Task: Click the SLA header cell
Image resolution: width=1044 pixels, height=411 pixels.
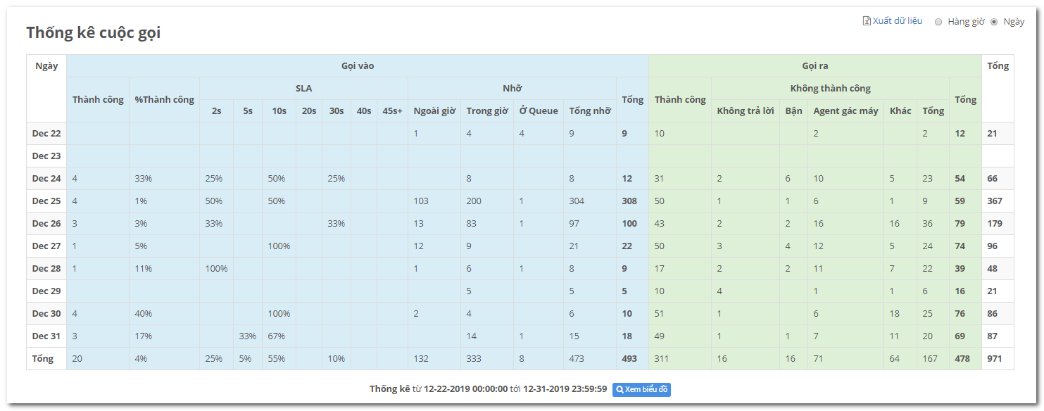Action: [303, 89]
